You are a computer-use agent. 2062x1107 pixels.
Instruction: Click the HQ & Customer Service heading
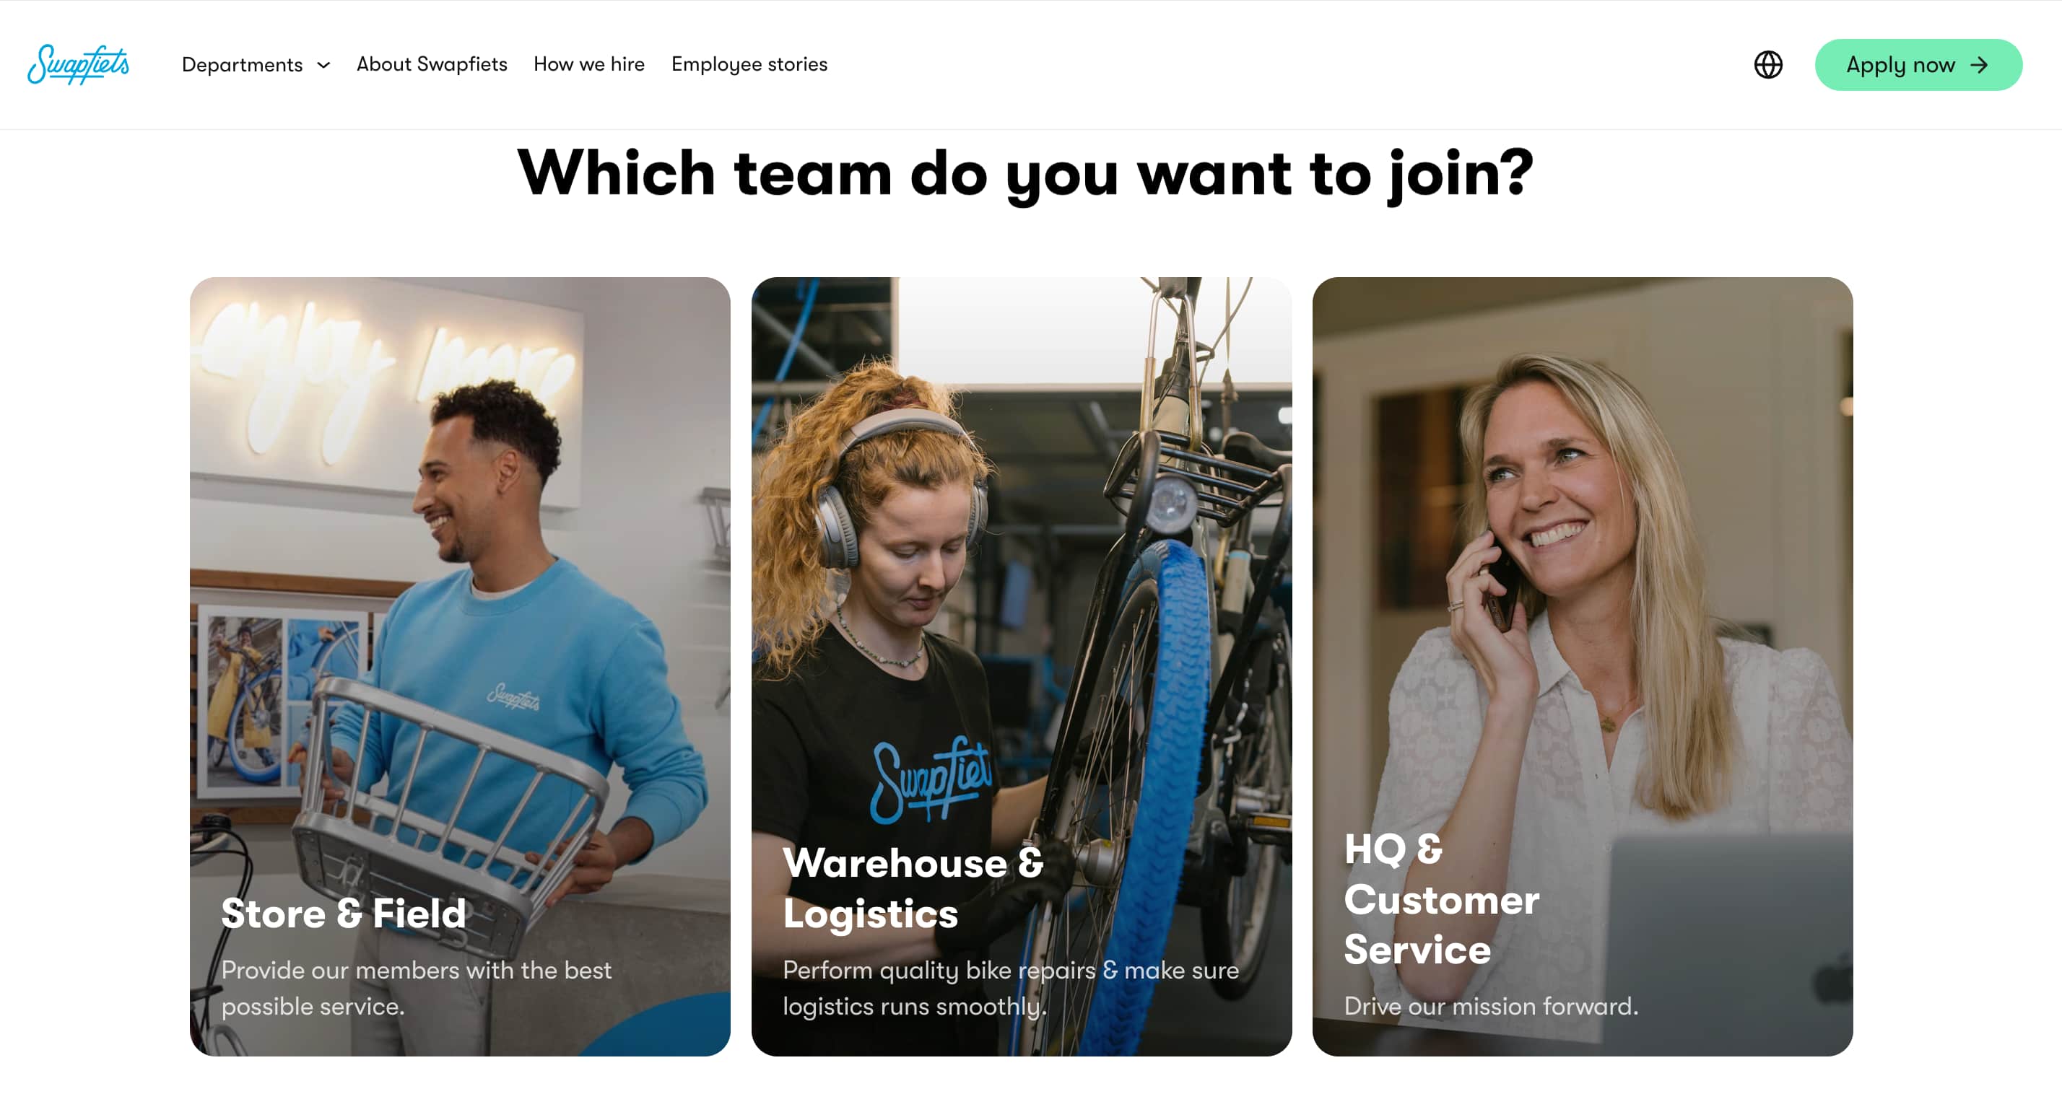point(1441,899)
